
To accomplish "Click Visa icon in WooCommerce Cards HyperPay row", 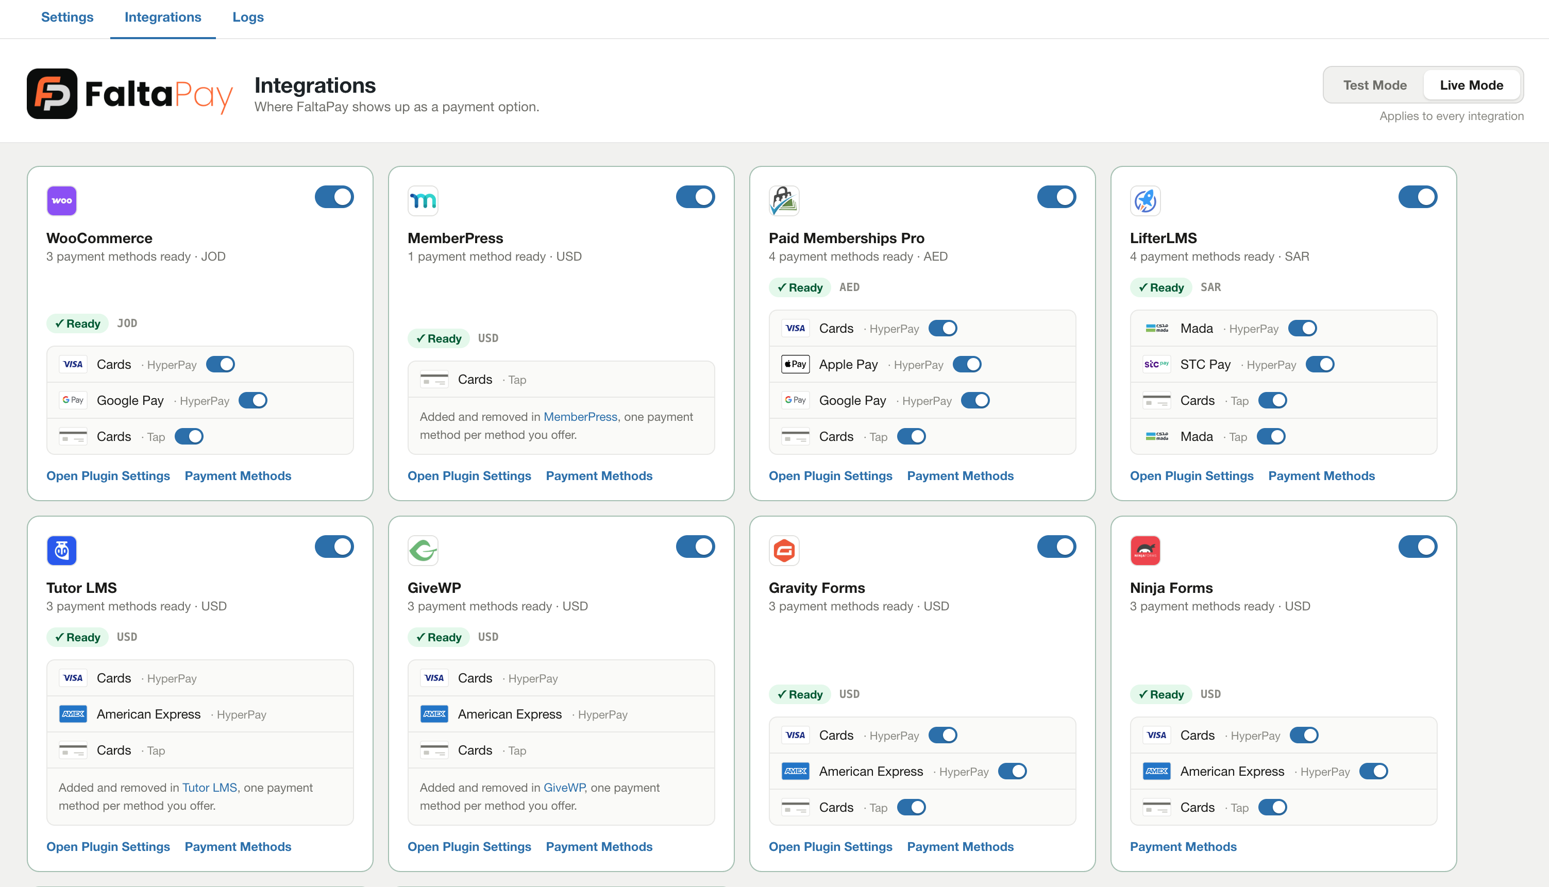I will point(73,364).
